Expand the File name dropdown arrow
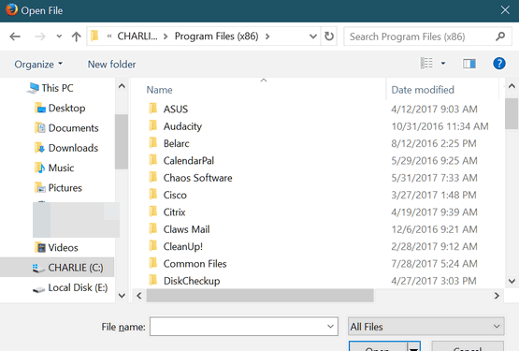This screenshot has width=519, height=351. (x=330, y=327)
